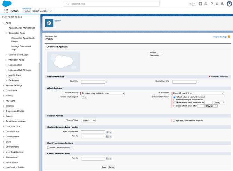The image size is (233, 171).
Task: Select Immediately expire refresh token
Action: pos(174,100)
